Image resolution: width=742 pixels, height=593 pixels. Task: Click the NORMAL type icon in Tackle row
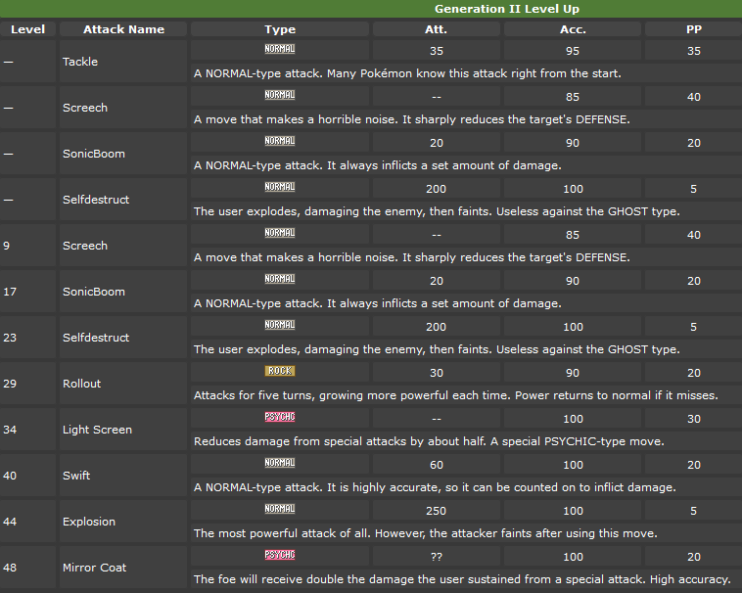coord(280,49)
